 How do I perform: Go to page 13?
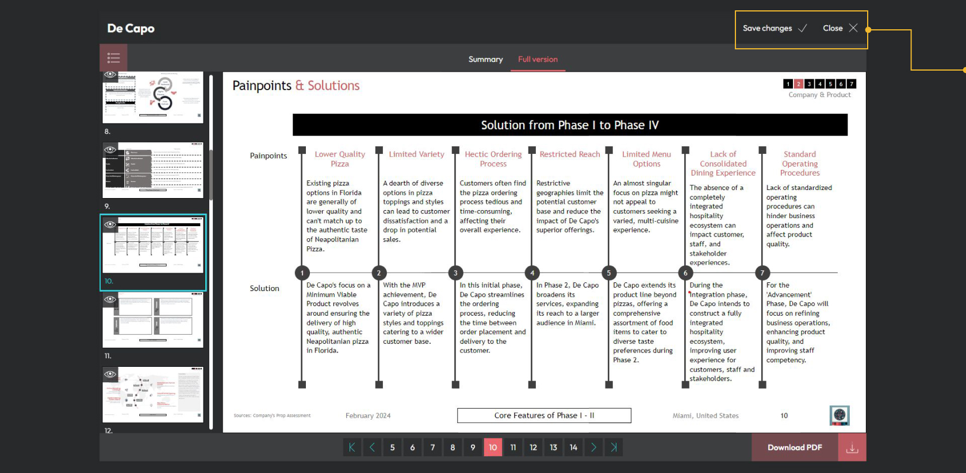(553, 447)
